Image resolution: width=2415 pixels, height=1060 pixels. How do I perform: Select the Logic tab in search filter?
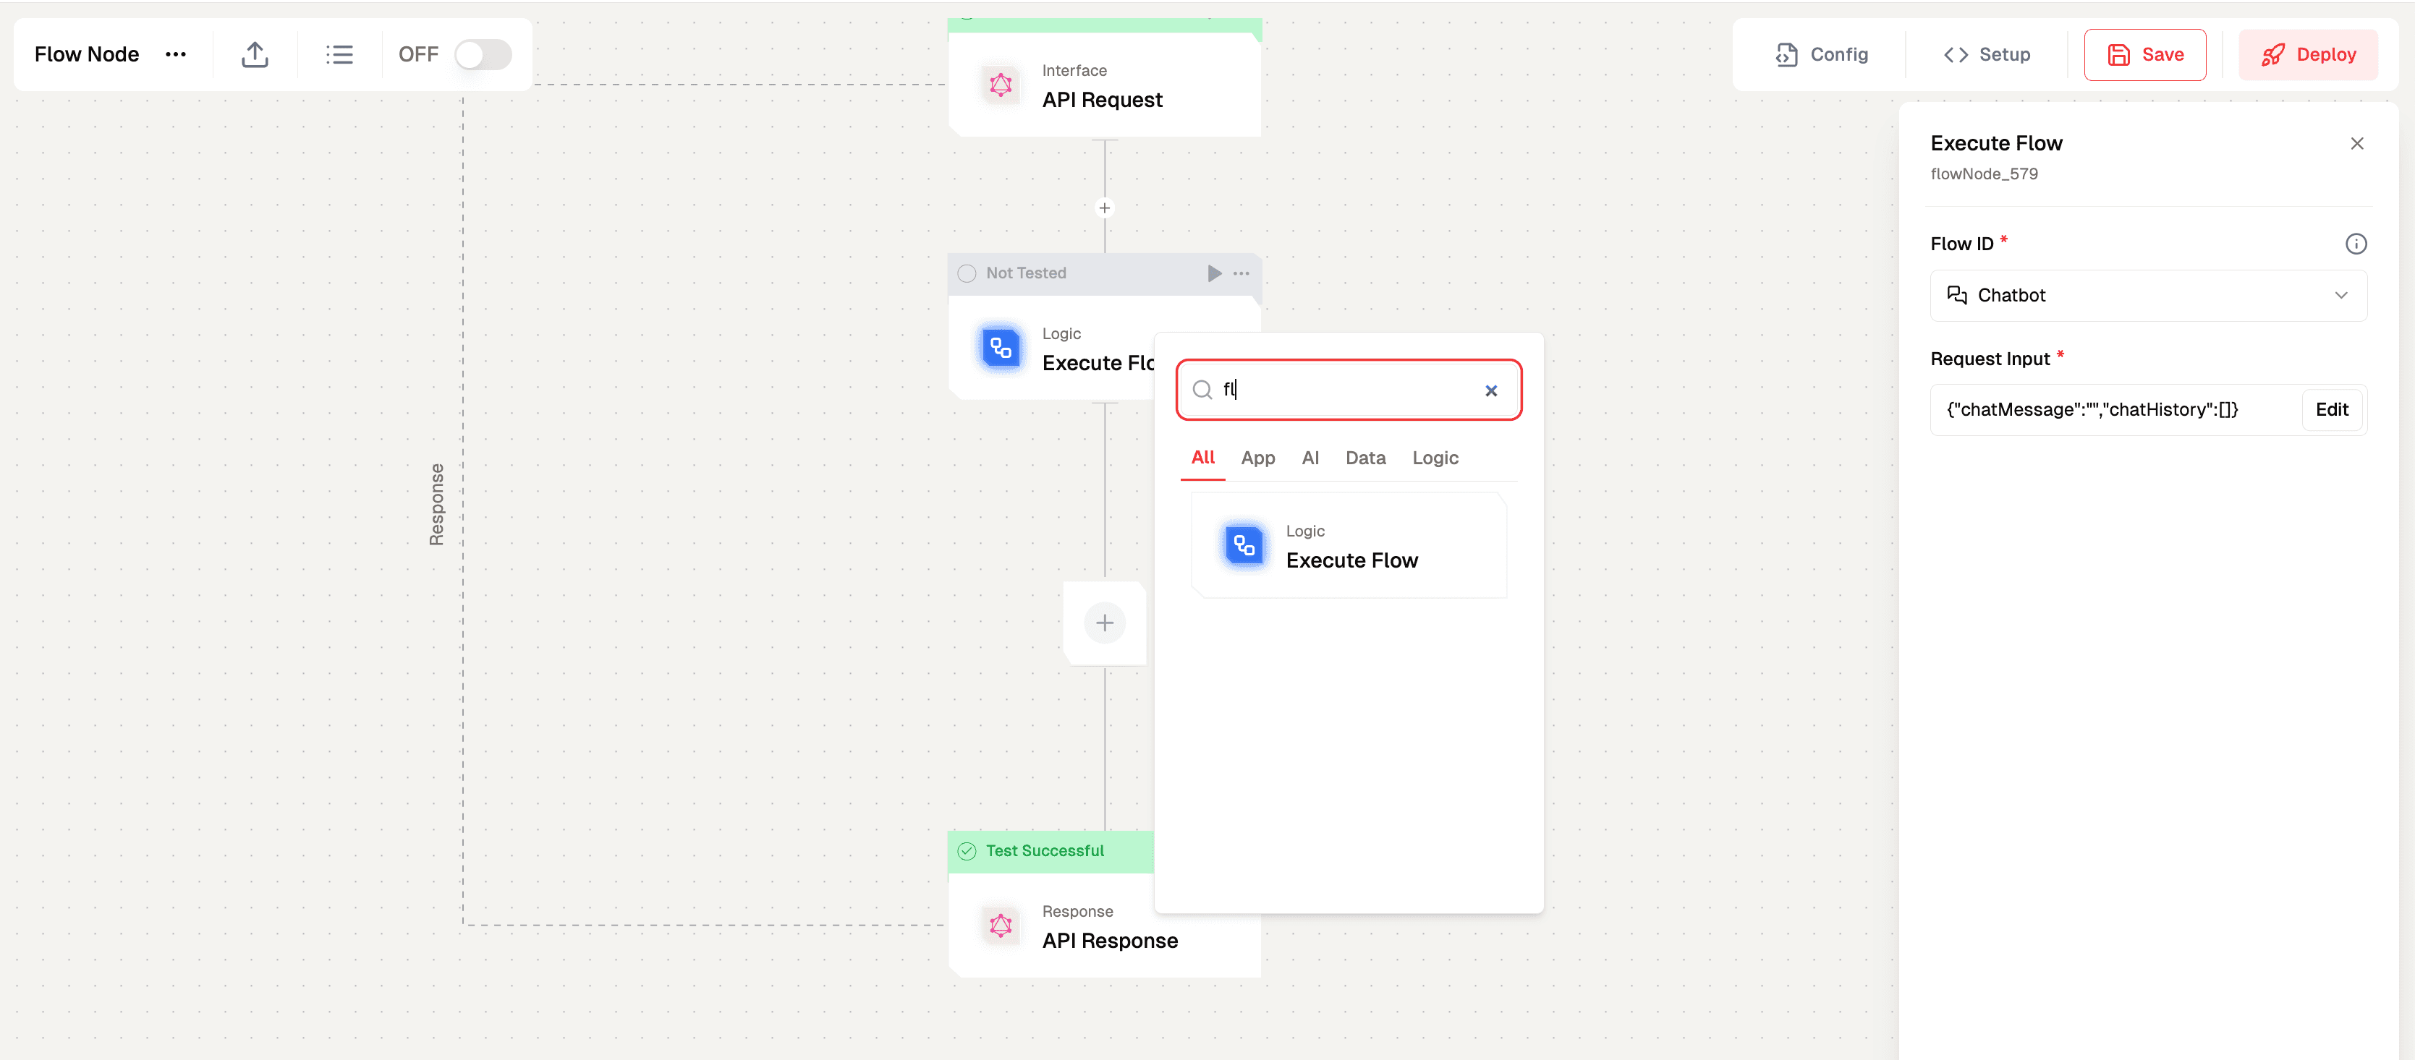click(1434, 457)
